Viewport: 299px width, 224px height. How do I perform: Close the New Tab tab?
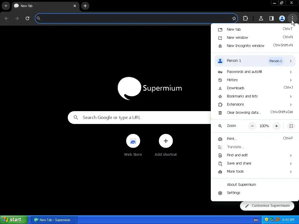click(x=75, y=6)
